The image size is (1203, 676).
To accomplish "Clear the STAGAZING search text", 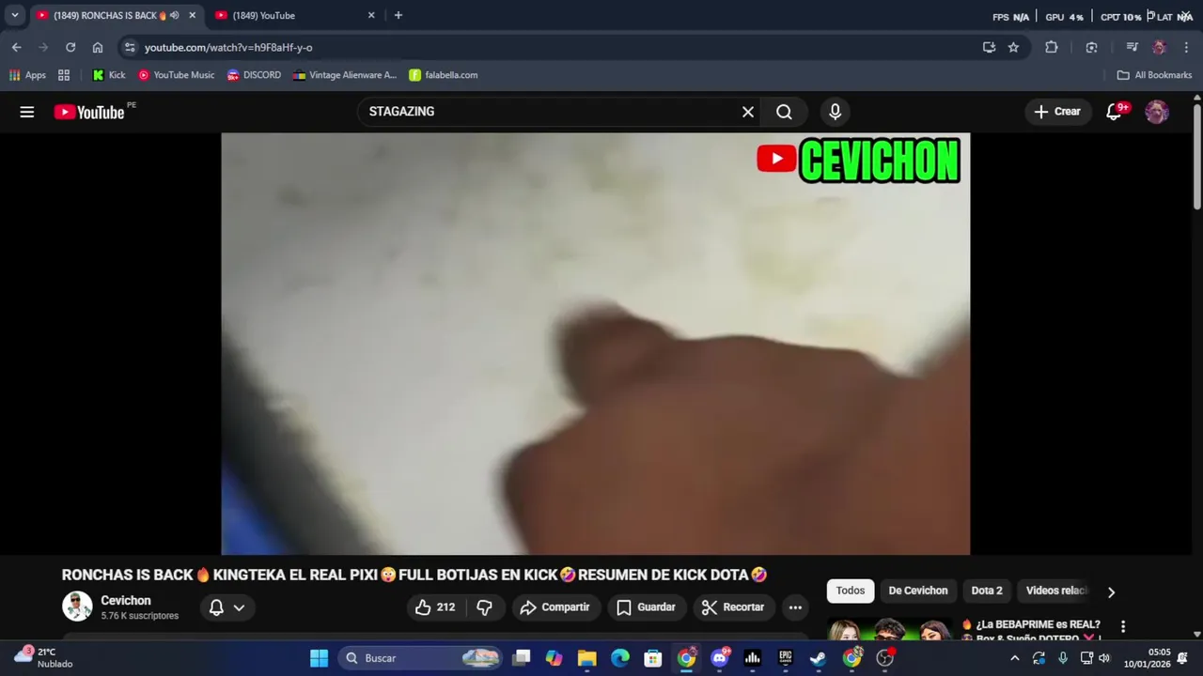I will point(748,112).
